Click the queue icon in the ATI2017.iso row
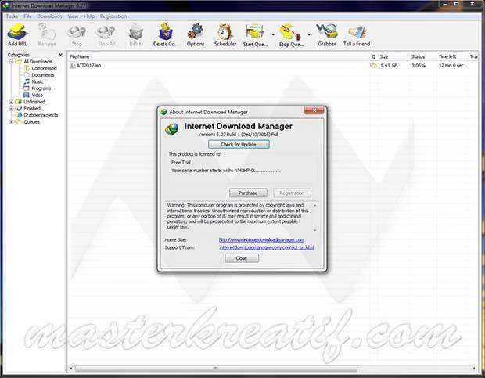Image resolution: width=485 pixels, height=378 pixels. (374, 65)
